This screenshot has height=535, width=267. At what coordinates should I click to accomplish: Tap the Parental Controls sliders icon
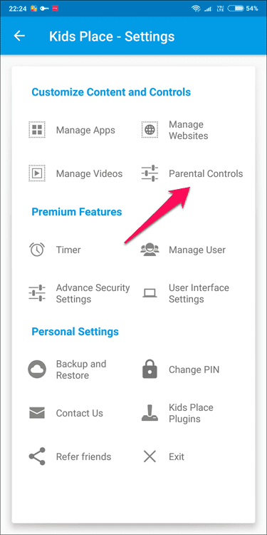(150, 173)
